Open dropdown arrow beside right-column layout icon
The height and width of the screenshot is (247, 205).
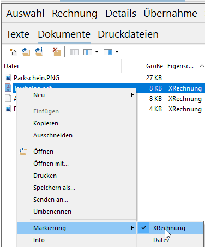coord(117,52)
